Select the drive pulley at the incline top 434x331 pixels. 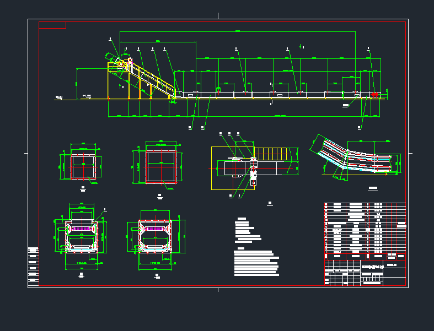[x=121, y=64]
